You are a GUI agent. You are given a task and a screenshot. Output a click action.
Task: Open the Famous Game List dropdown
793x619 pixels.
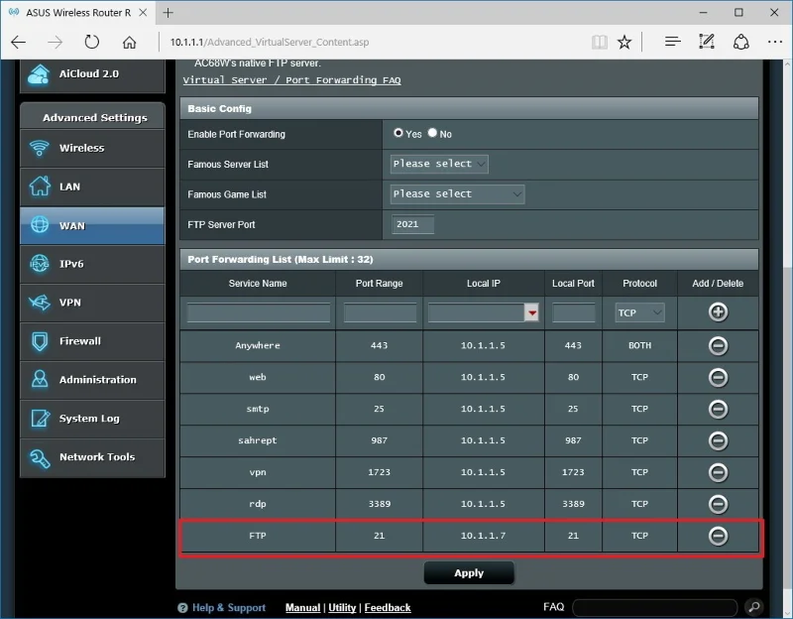coord(456,193)
